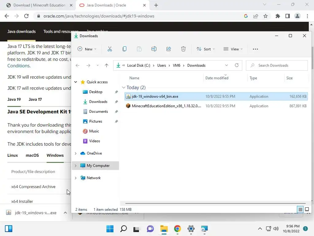Image resolution: width=314 pixels, height=236 pixels.
Task: Click the Rename icon in Explorer toolbar
Action: point(154,49)
